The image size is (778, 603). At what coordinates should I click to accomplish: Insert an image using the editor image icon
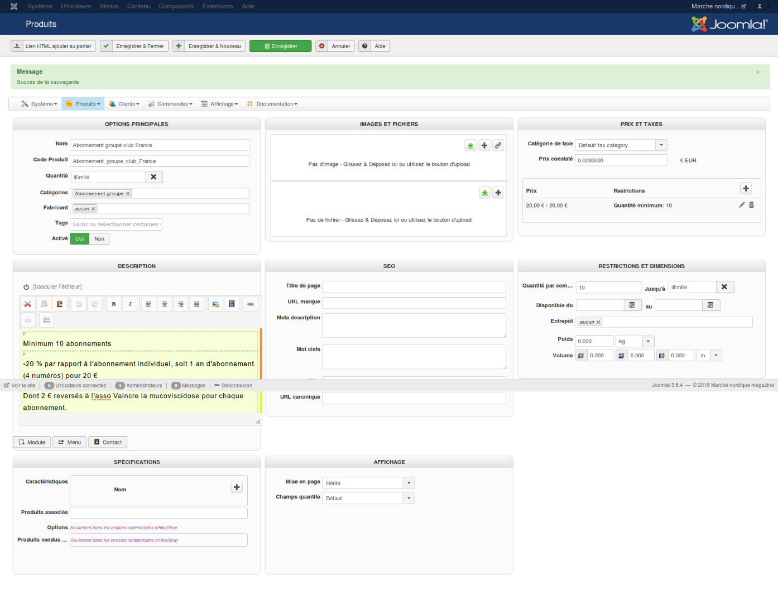(x=215, y=304)
